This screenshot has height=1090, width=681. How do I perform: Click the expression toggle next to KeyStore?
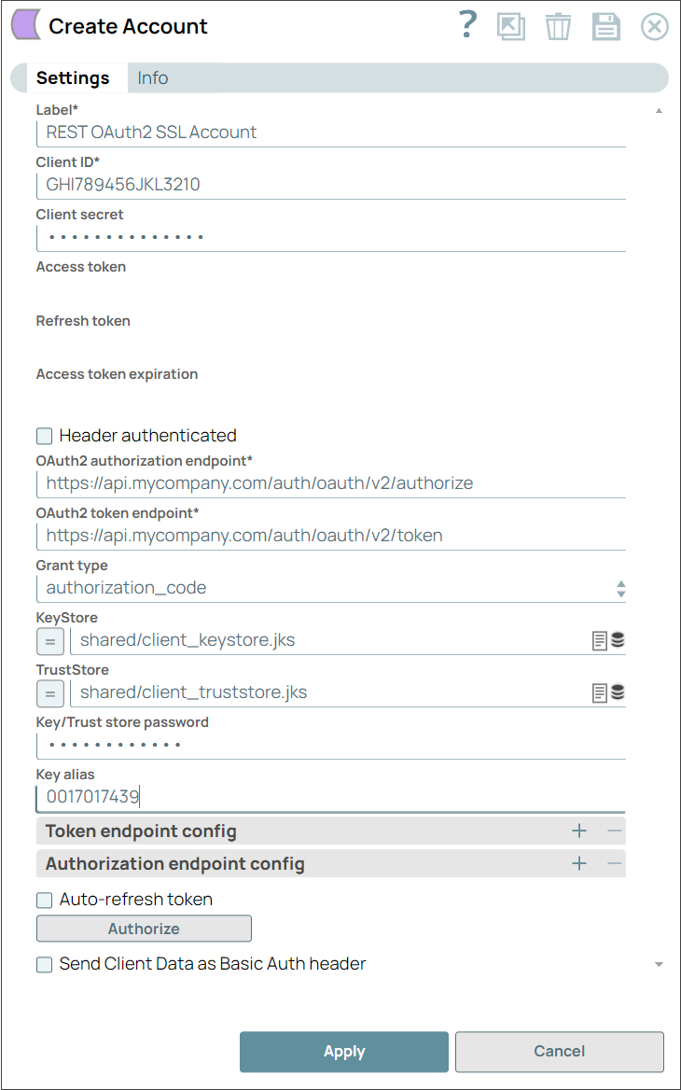(x=49, y=641)
